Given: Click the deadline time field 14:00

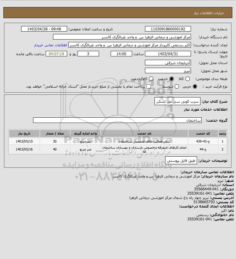Looking at the screenshot, I should 121,54.
